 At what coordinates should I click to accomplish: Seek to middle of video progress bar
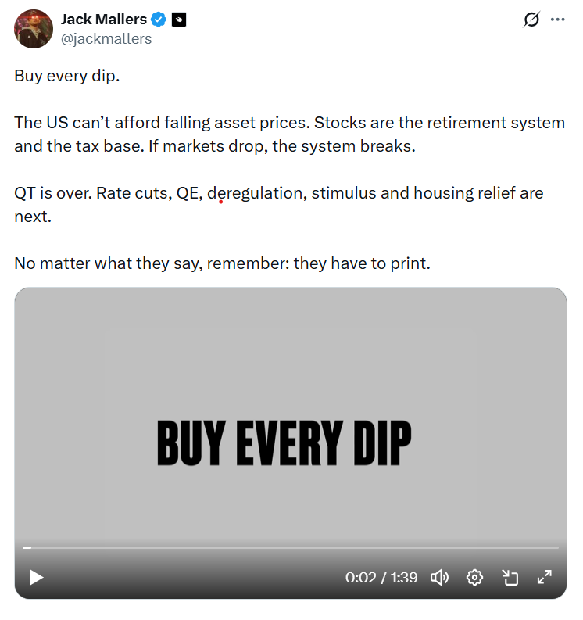click(291, 547)
